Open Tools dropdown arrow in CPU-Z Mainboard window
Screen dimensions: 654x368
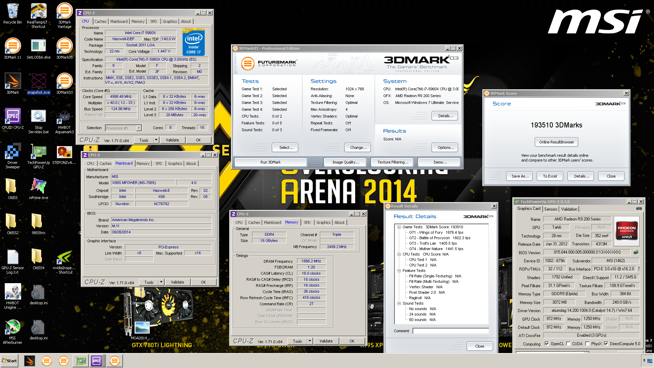[161, 282]
